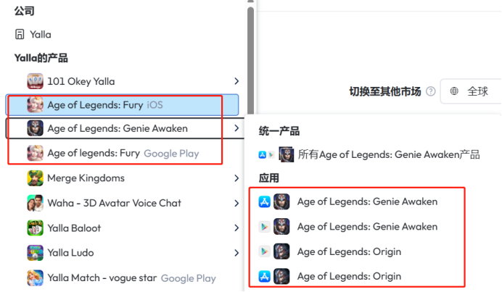
Task: Open Age of Legends: Genie Awaken submenu item
Action: click(x=118, y=129)
